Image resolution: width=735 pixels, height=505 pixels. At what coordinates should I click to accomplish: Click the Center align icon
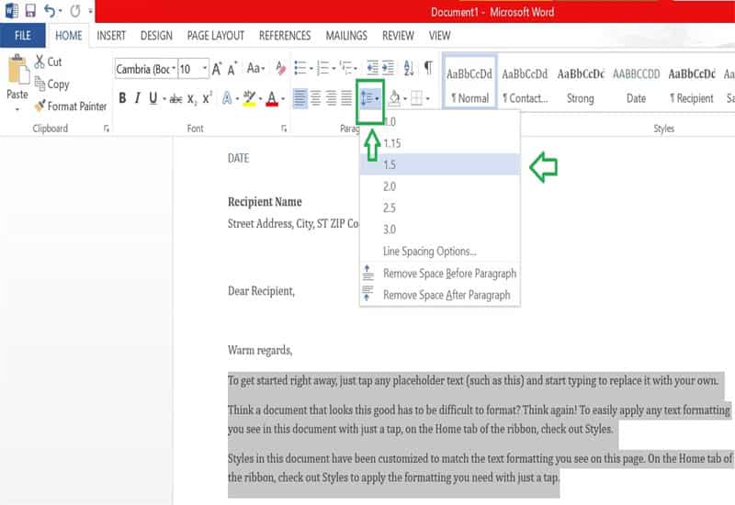(x=316, y=98)
